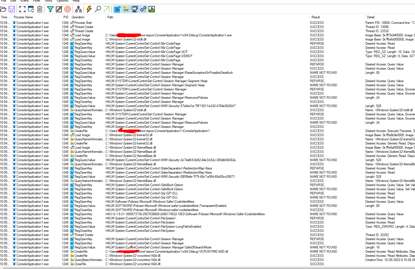The image size is (415, 269).
Task: Sort events by the Process Name column
Action: coord(23,17)
